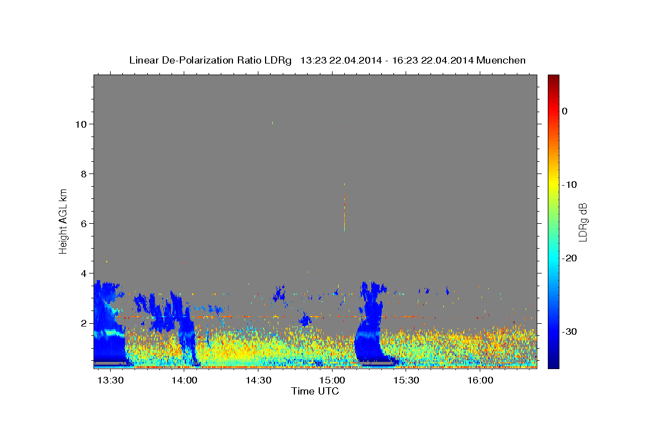Click the height tick label 8
Image resolution: width=664 pixels, height=442 pixels.
pyautogui.click(x=85, y=173)
